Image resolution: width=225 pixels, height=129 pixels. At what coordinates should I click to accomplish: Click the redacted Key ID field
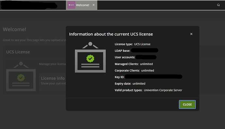(x=153, y=77)
